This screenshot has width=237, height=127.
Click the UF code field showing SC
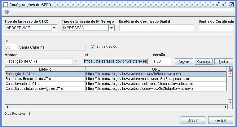pyautogui.click(x=11, y=47)
